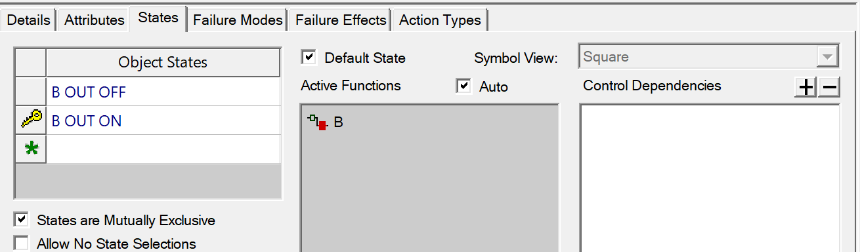
Task: Open the Attributes tab
Action: pos(95,20)
